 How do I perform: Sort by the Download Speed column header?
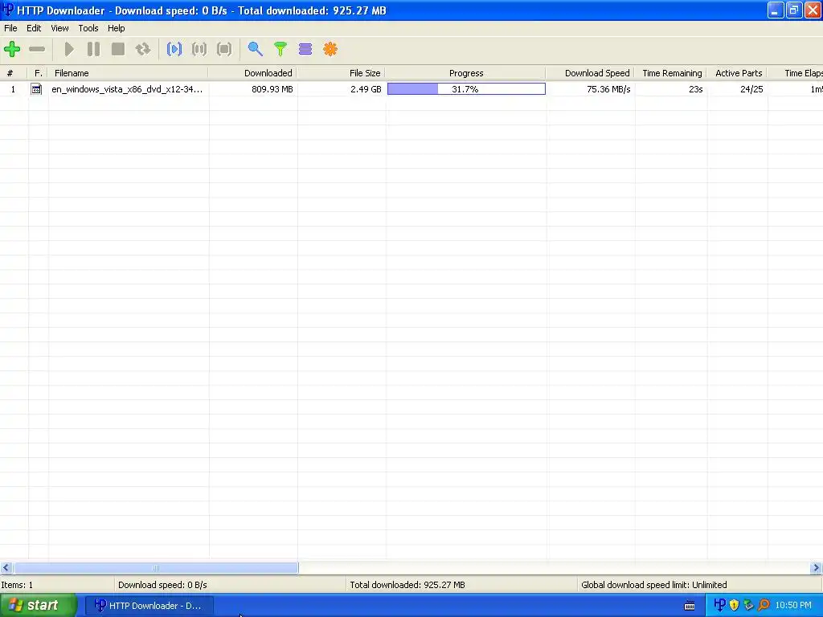[x=591, y=73]
